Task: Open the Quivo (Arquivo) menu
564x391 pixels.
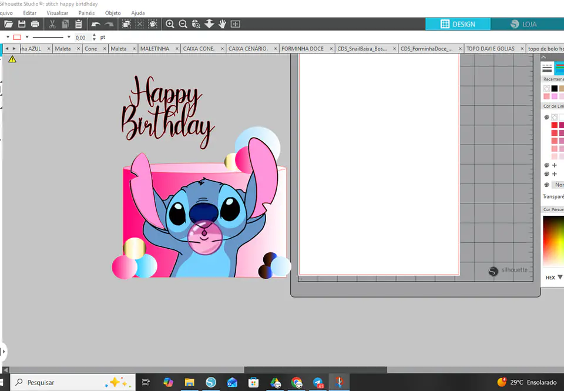Action: (6, 13)
